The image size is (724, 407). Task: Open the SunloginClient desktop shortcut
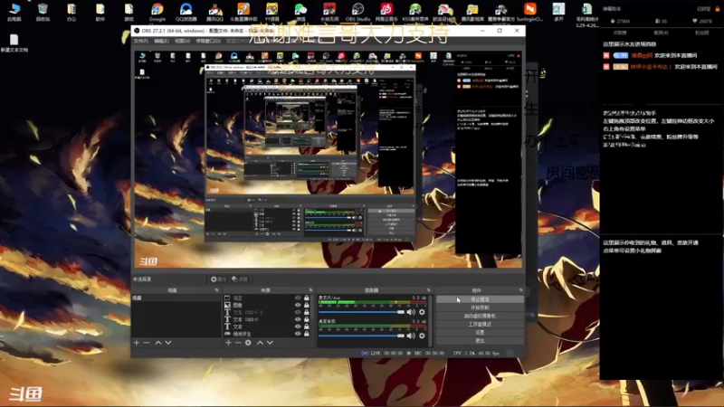tap(529, 12)
